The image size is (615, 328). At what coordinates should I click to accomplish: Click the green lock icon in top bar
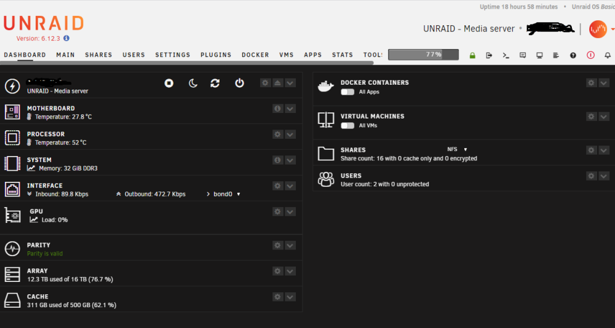[x=472, y=55]
